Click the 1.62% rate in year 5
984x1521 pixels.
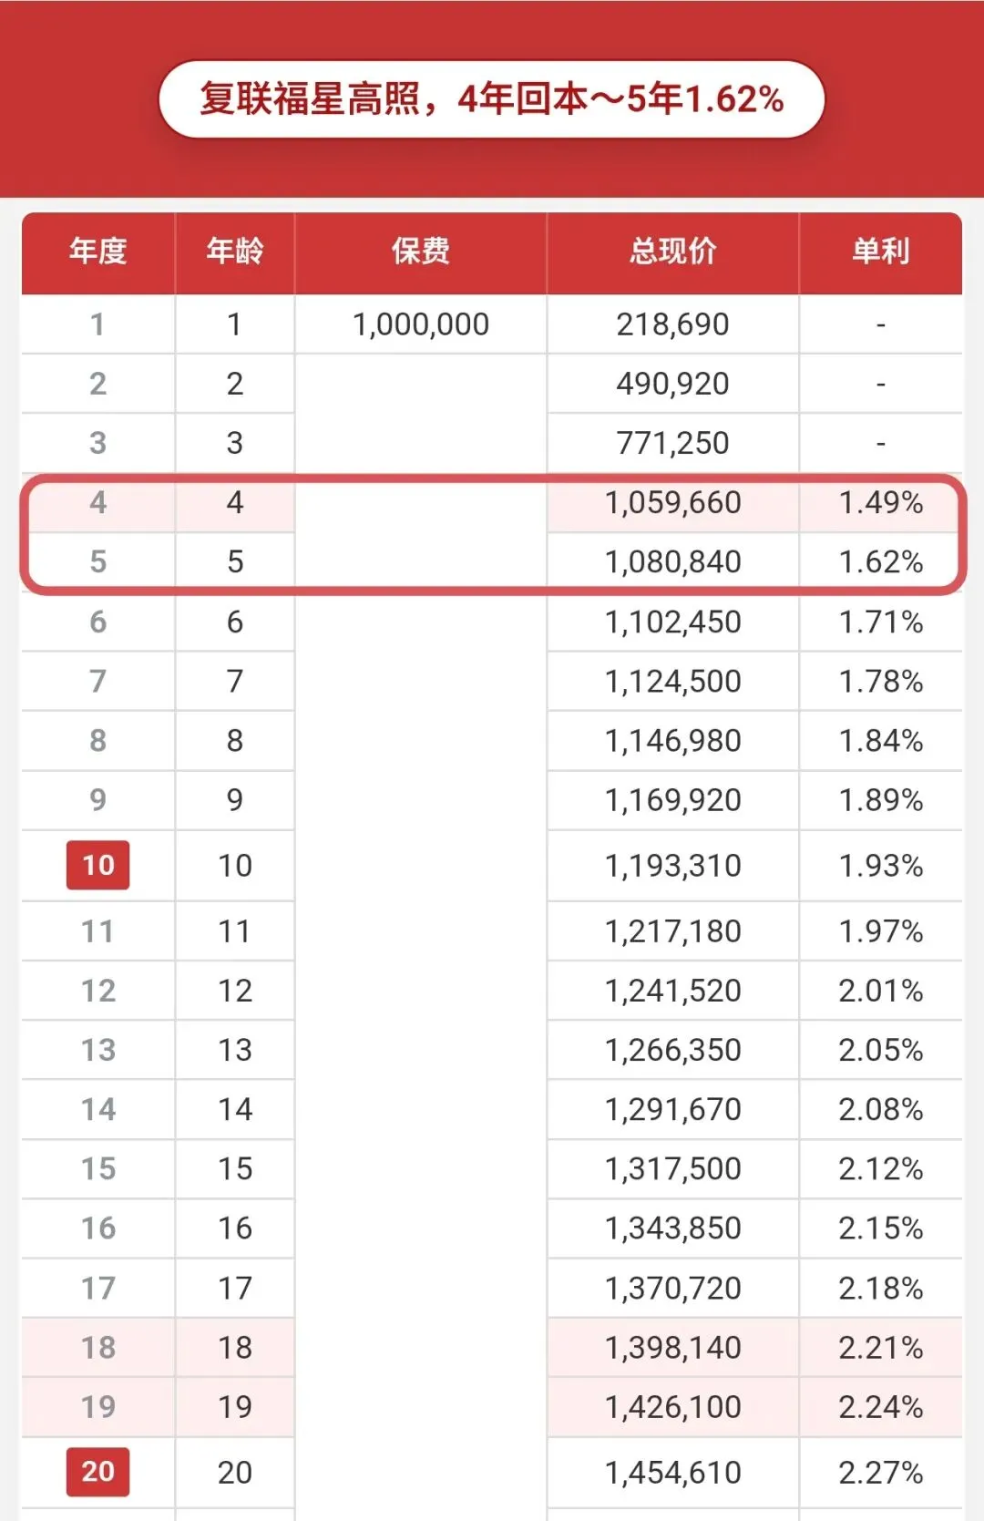coord(881,561)
